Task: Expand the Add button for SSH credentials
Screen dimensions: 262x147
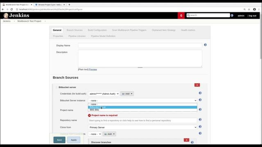Action: 109,134
